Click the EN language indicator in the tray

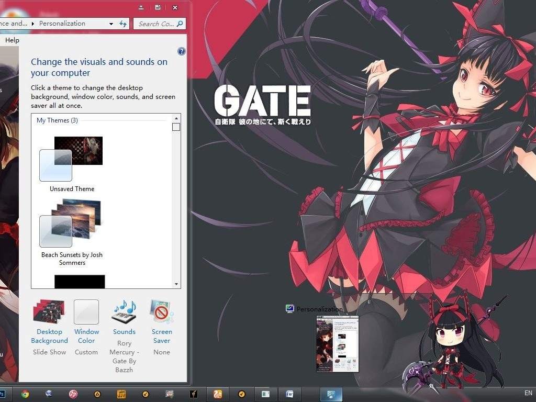528,393
